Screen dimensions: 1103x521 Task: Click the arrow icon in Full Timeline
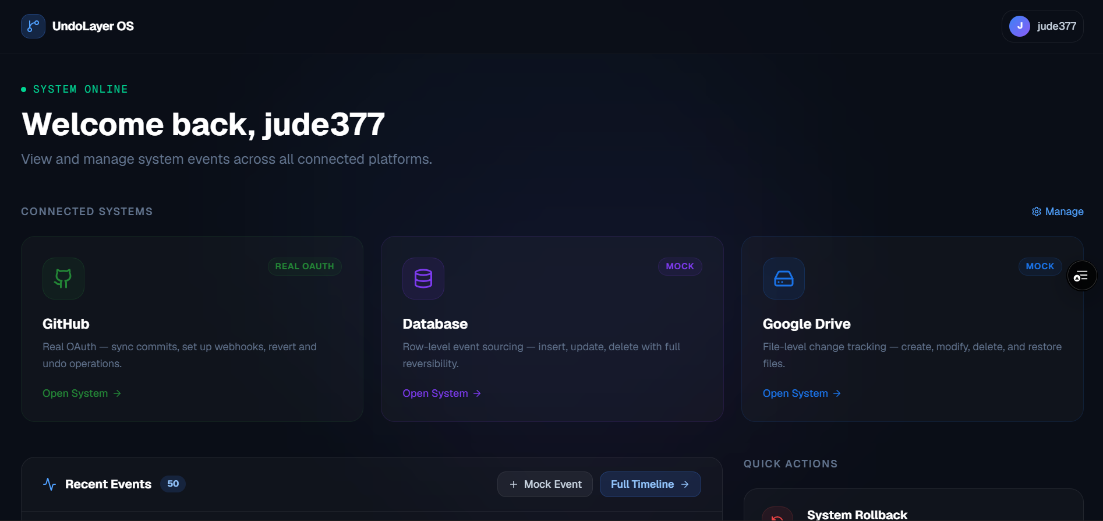[x=685, y=484]
